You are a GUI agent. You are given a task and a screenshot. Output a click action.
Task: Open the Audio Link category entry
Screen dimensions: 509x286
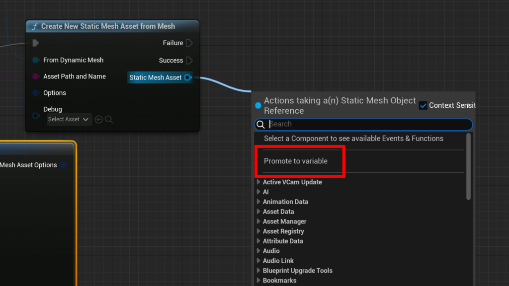coord(278,261)
